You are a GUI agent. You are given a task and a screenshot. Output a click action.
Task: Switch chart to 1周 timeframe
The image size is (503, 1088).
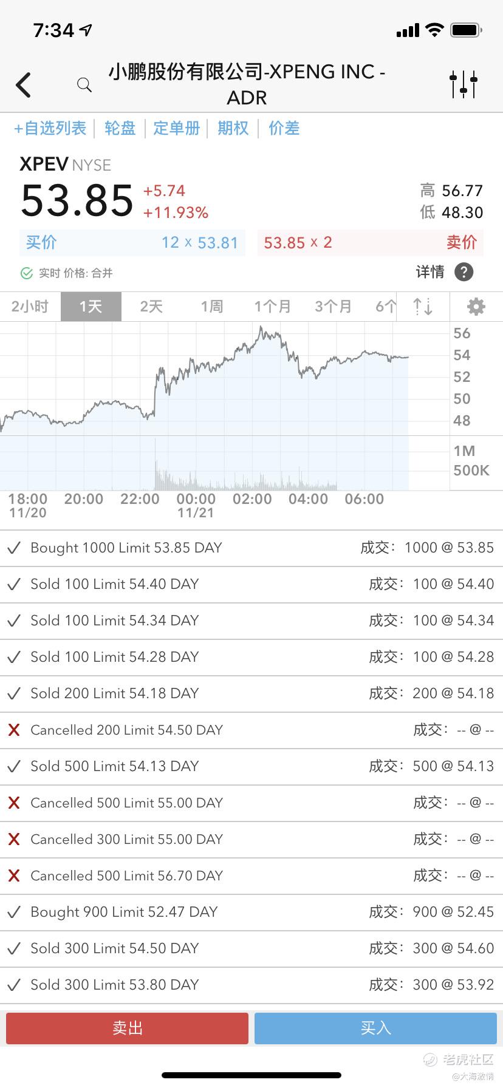212,307
